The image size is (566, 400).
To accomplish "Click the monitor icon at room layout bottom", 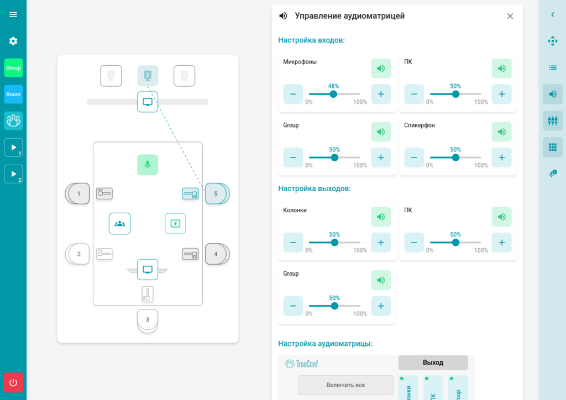I will coord(148,269).
